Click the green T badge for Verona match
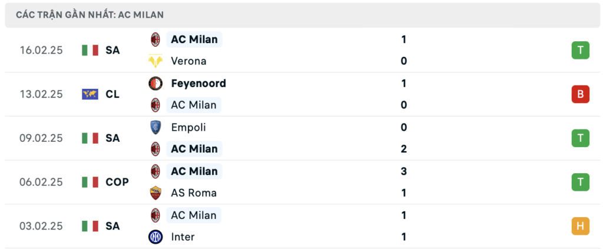 pos(580,50)
